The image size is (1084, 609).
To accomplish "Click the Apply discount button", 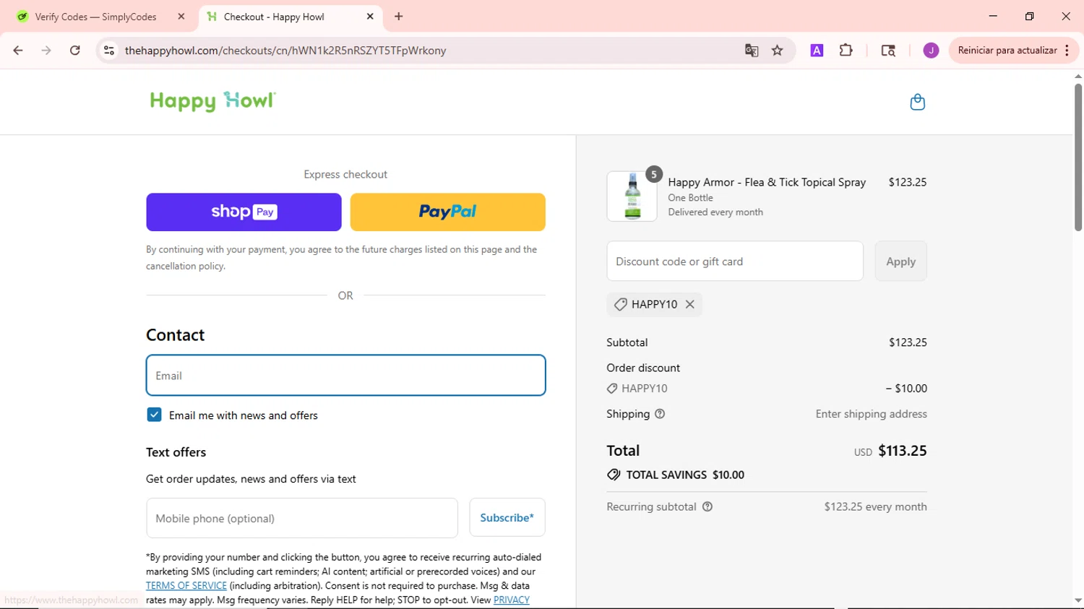I will [x=900, y=261].
